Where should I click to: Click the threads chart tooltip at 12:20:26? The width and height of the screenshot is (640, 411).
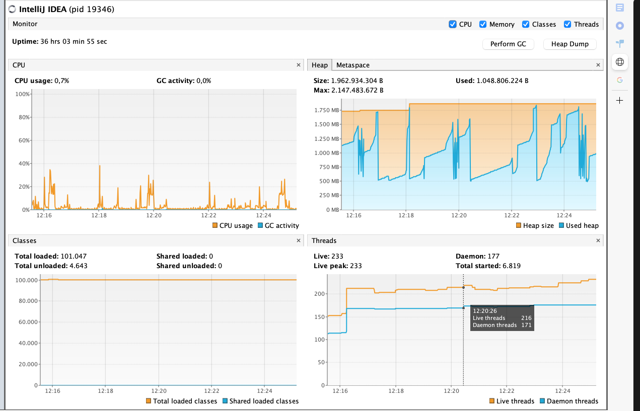point(502,318)
